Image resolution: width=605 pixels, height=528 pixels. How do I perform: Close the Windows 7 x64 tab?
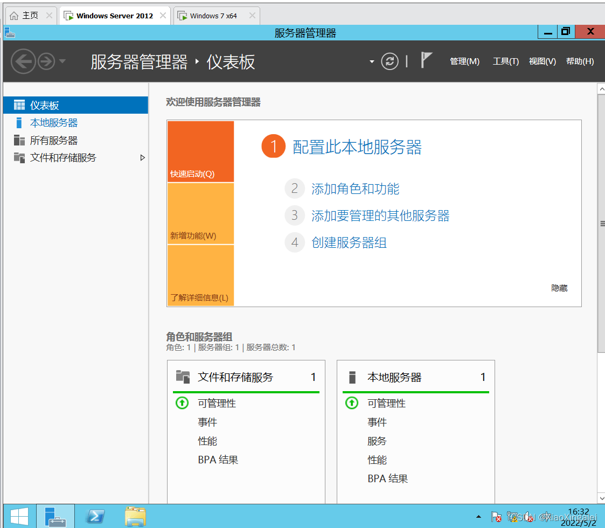tap(252, 16)
